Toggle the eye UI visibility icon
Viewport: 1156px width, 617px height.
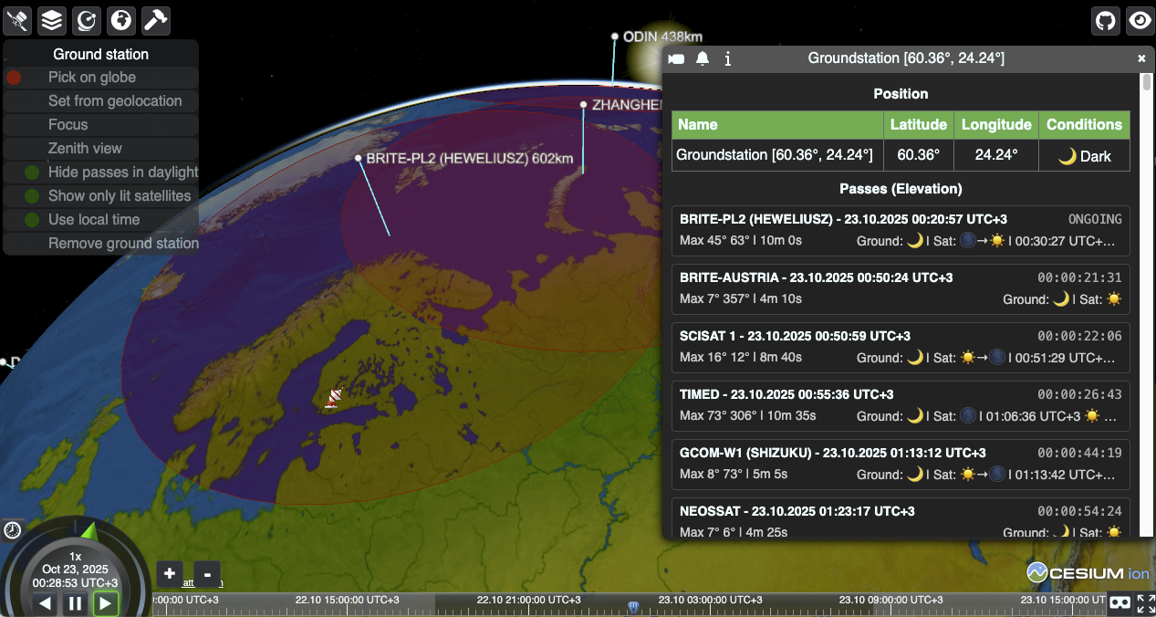click(1139, 20)
